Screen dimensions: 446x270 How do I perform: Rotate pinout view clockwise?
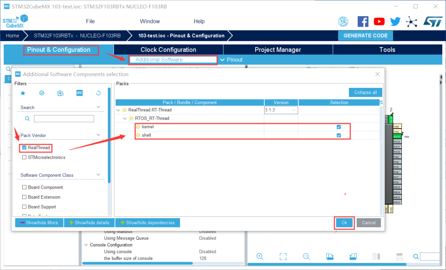tap(330, 257)
